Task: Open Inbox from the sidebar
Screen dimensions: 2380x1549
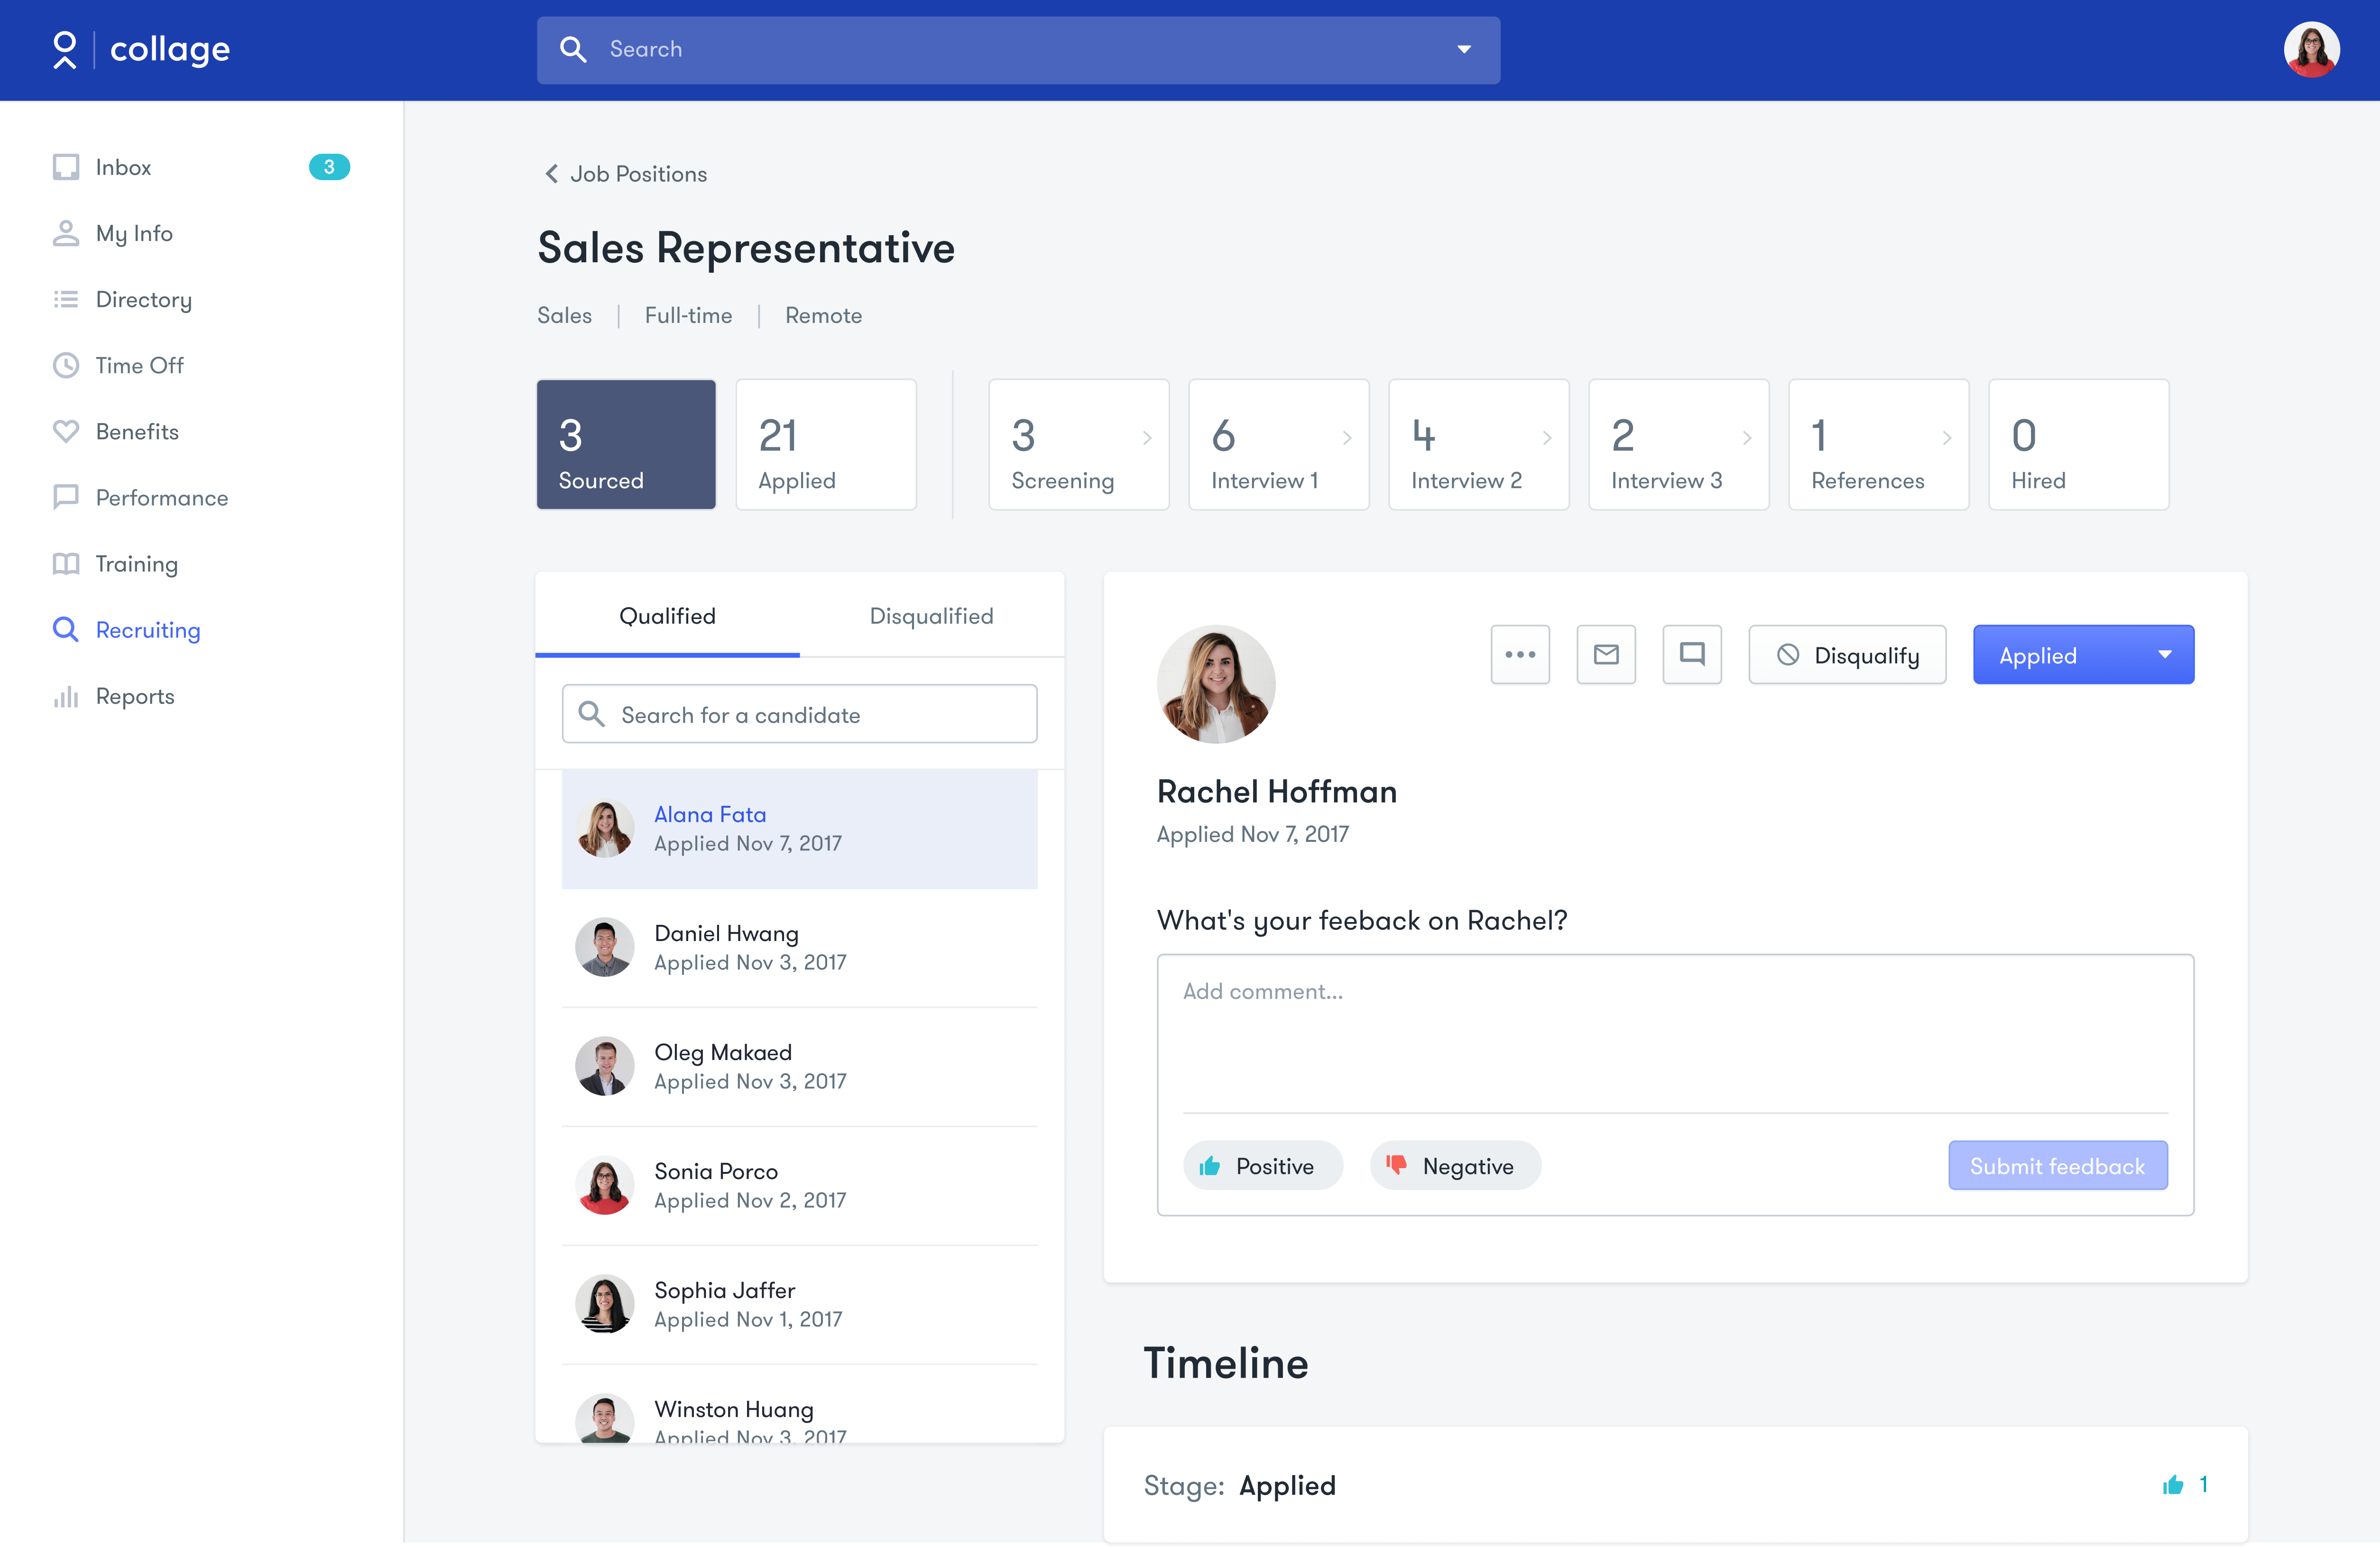Action: point(123,167)
